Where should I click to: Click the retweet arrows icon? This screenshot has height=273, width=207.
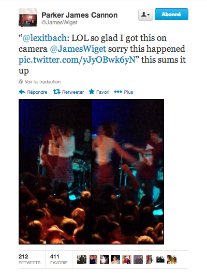point(56,92)
